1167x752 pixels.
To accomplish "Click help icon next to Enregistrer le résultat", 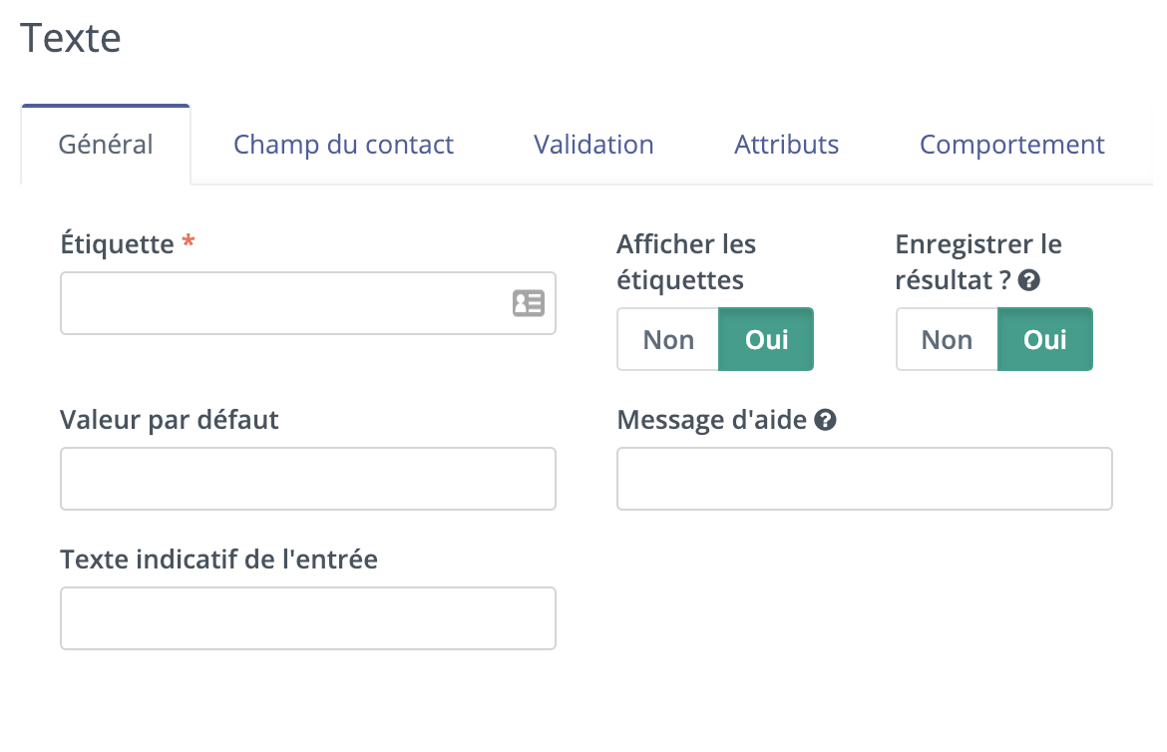I will (1029, 280).
